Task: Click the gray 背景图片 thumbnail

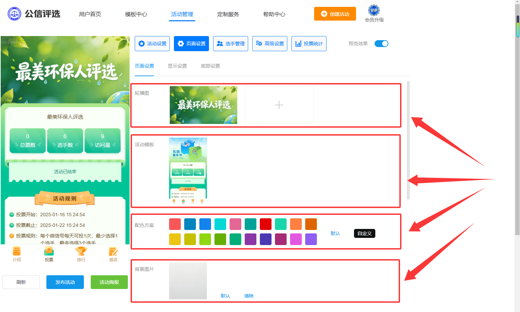Action: [x=188, y=281]
